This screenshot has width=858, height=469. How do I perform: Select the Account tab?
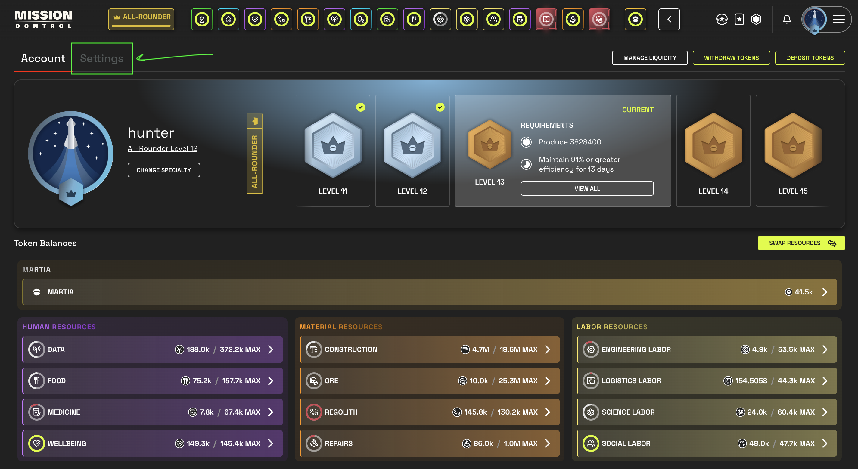[x=43, y=58]
